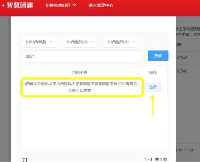Click the 选择 button in the result row

pos(153,87)
